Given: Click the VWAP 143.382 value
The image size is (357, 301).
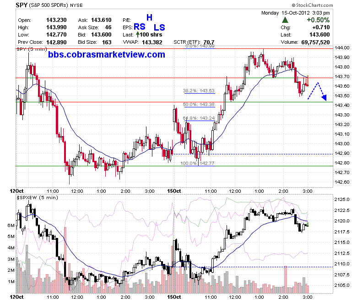Looking at the screenshot, I should click(x=152, y=42).
